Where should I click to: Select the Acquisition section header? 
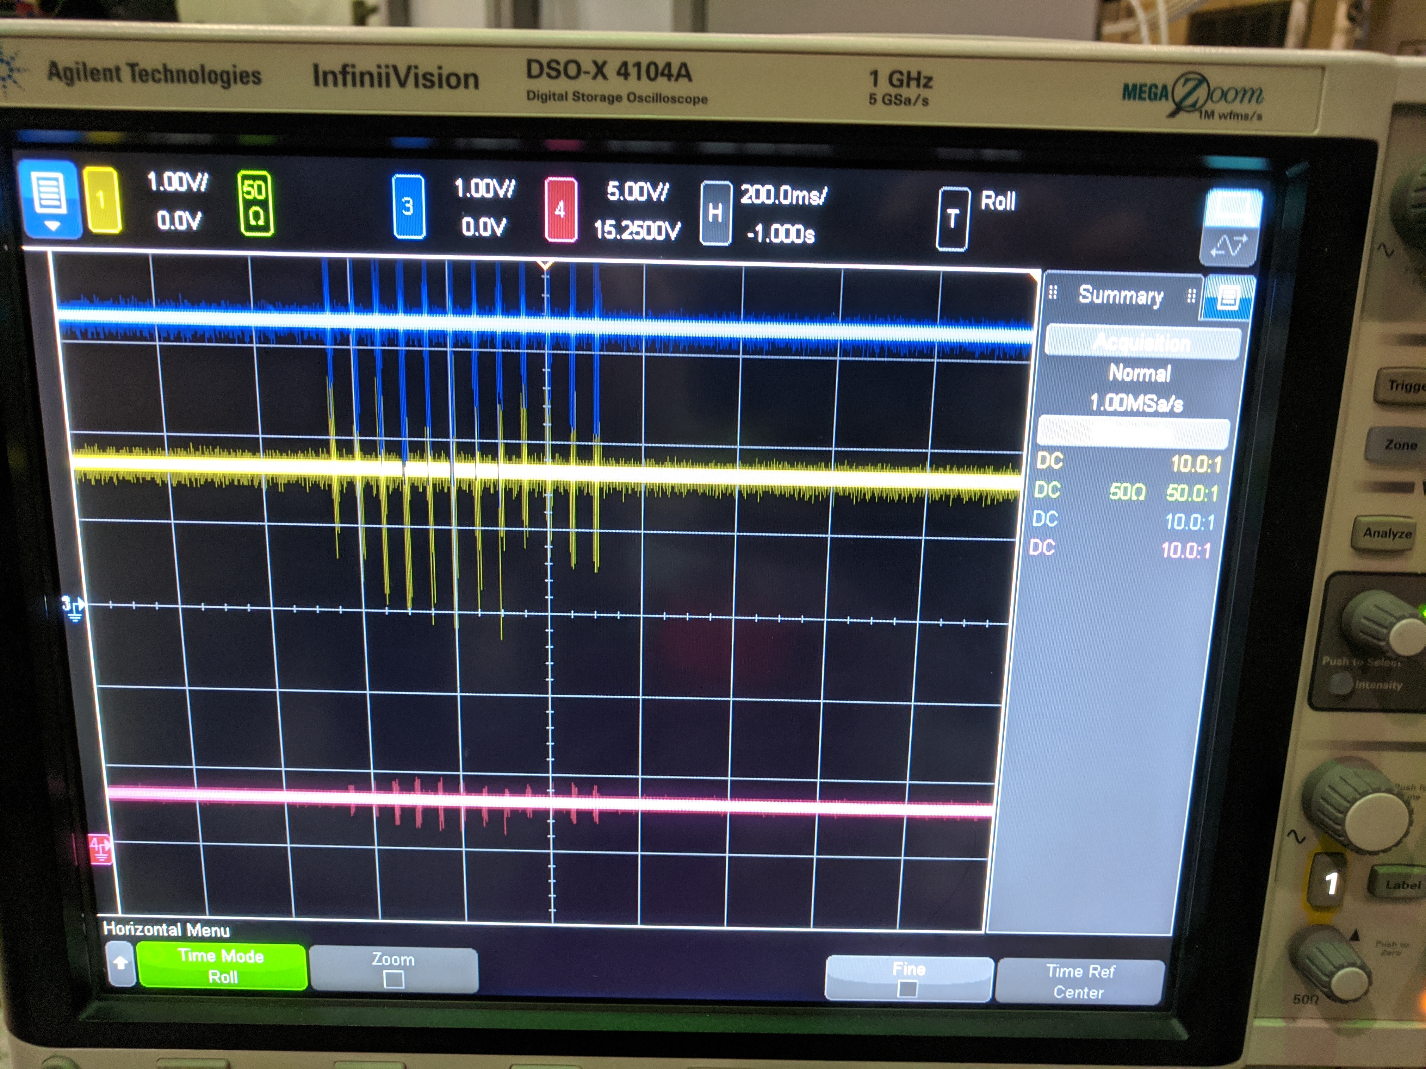(1141, 342)
